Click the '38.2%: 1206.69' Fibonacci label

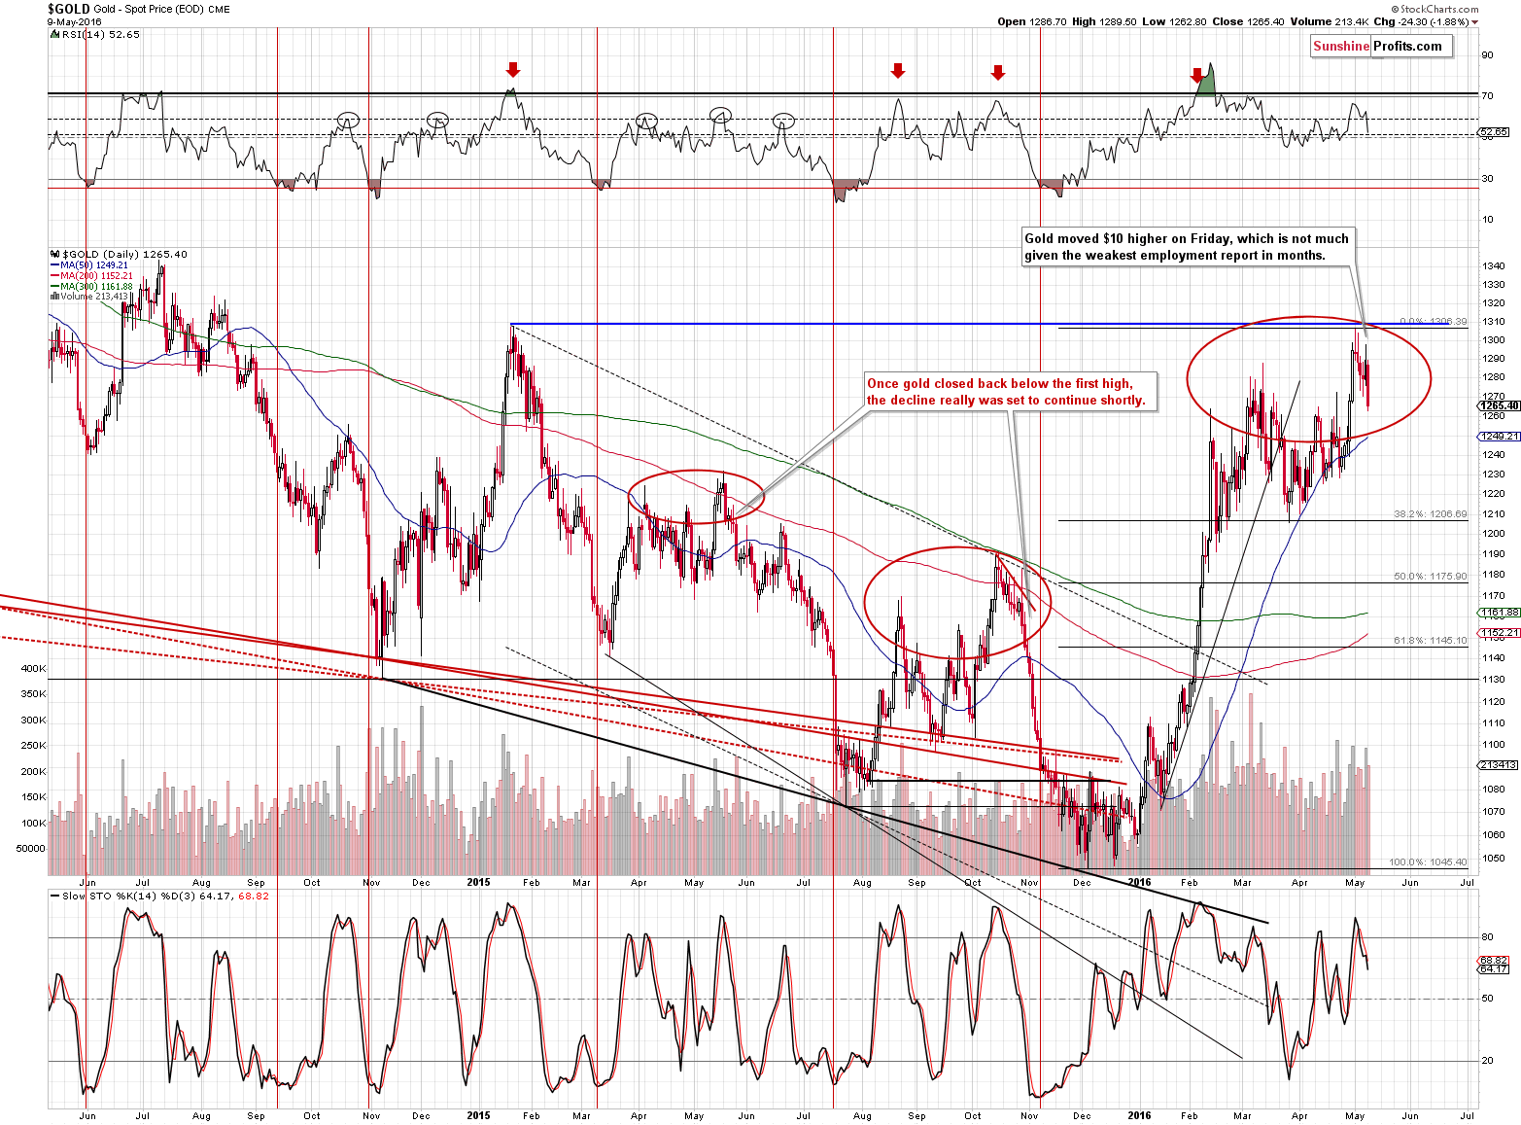[1431, 513]
